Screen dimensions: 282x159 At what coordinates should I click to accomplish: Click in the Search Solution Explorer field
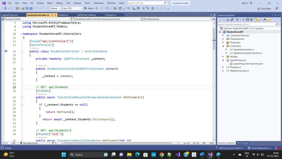[x=247, y=24]
